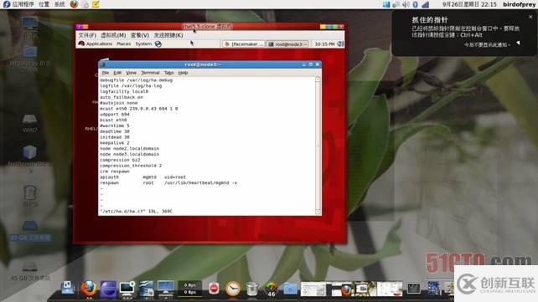
Task: Open the trash can dock icon
Action: pos(252,289)
